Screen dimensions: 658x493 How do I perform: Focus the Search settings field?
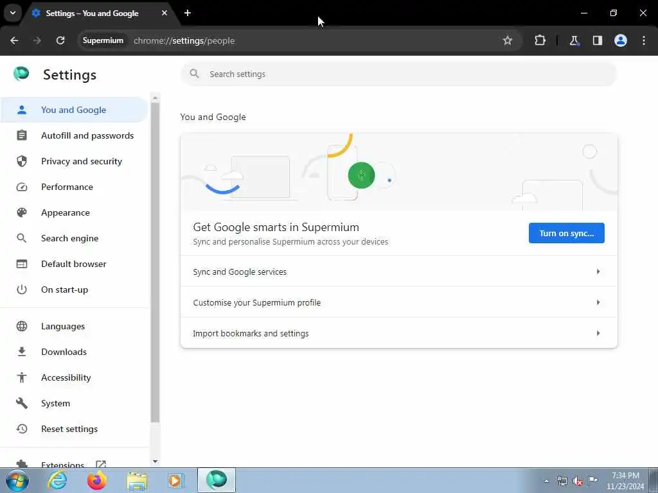point(398,74)
